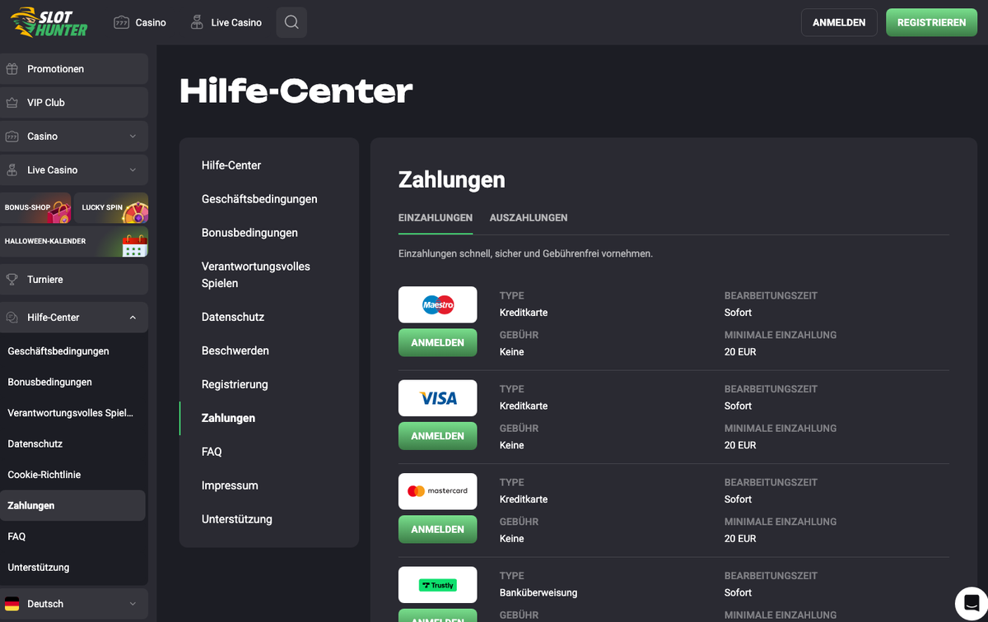The height and width of the screenshot is (622, 988).
Task: Open Casino in the top navigation
Action: 140,22
